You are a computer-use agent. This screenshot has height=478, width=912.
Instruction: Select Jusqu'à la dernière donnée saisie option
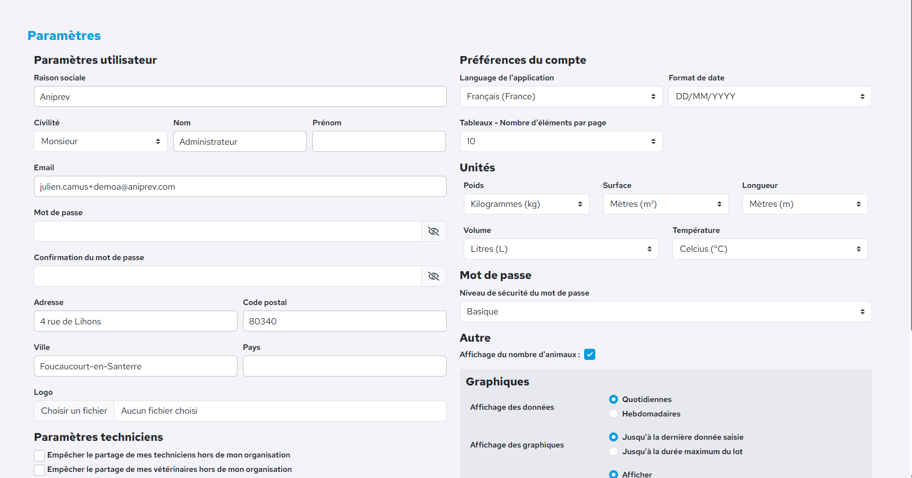614,437
